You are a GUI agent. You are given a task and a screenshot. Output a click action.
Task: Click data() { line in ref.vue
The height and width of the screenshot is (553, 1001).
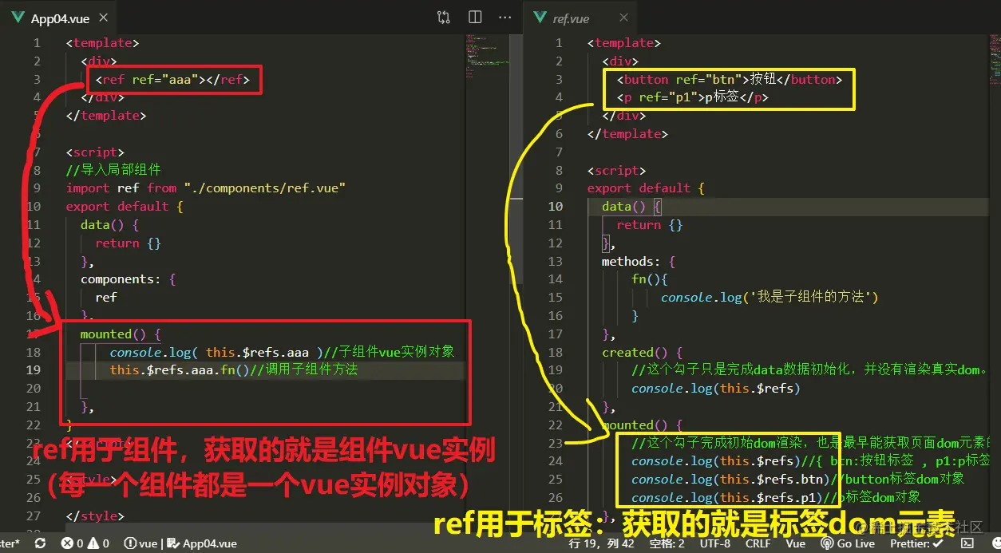(632, 206)
